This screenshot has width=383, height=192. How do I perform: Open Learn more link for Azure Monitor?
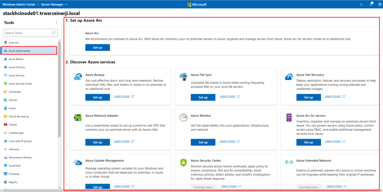[227, 141]
